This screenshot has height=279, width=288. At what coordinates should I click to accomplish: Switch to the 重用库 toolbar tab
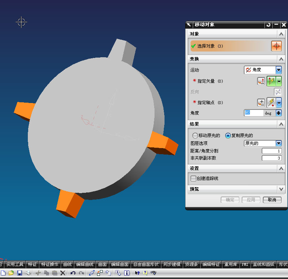231,264
